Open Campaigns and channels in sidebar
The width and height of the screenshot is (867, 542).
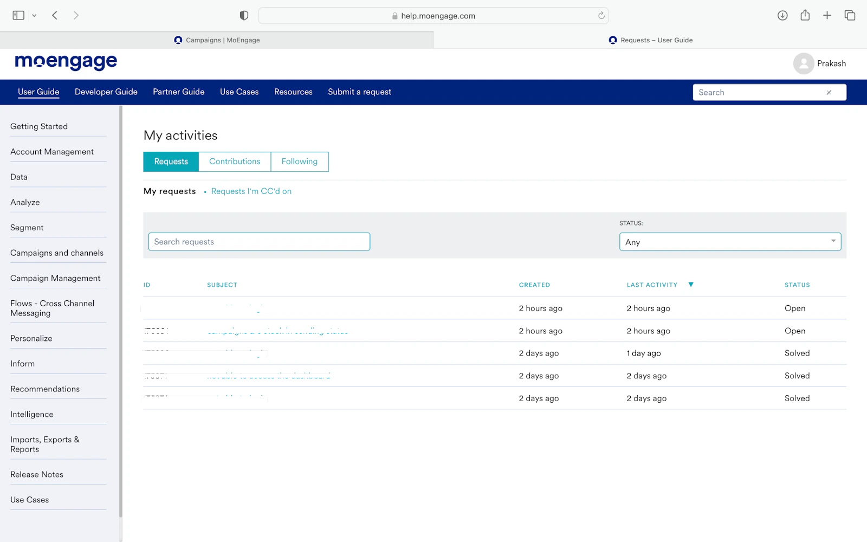point(57,253)
